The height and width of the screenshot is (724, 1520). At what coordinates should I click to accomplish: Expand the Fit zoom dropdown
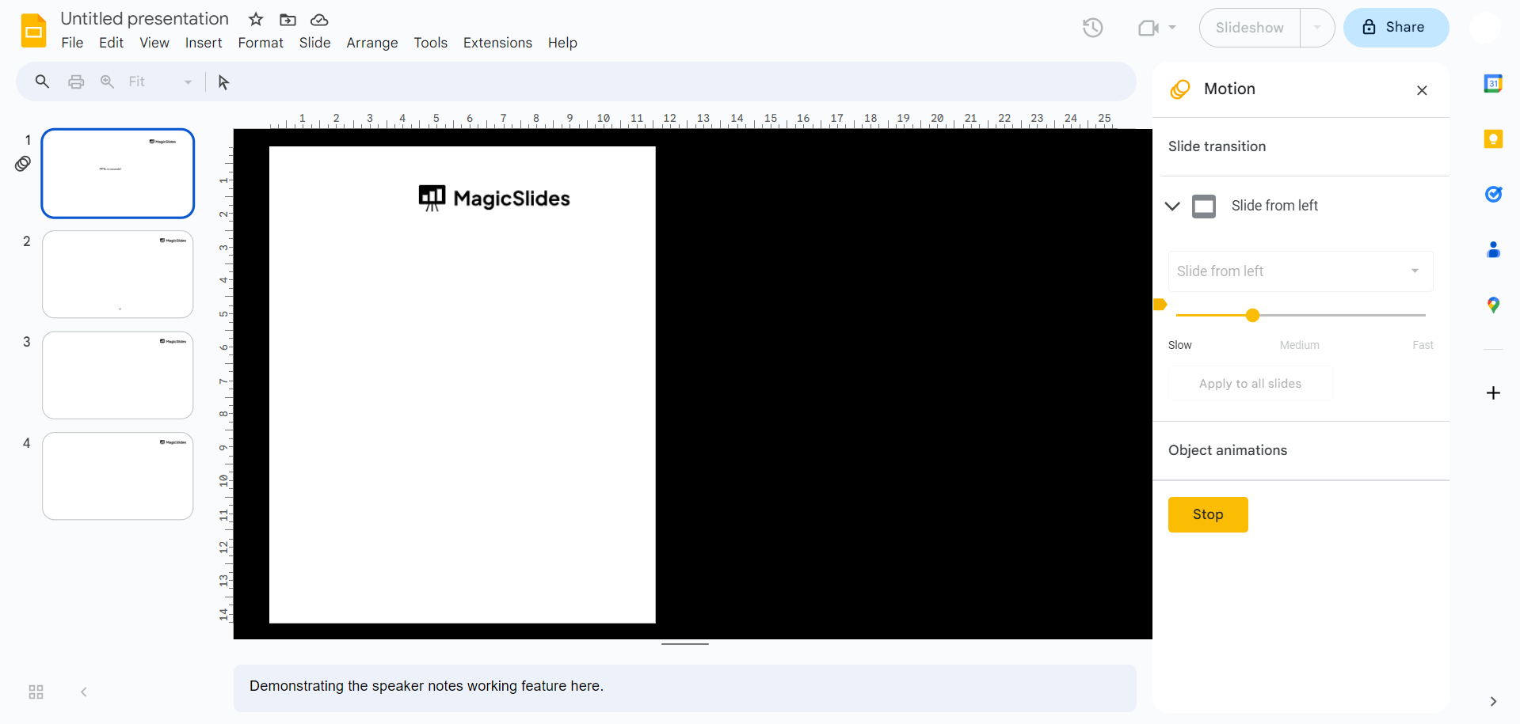(x=187, y=81)
